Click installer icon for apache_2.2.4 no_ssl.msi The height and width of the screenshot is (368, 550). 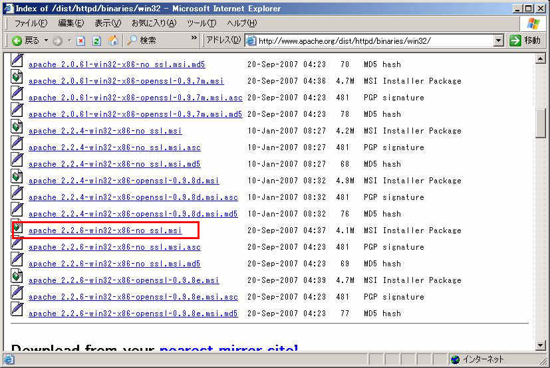click(x=17, y=126)
